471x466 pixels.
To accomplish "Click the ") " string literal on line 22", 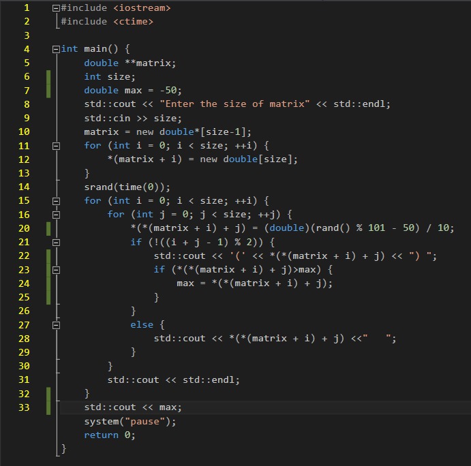I will (x=421, y=255).
